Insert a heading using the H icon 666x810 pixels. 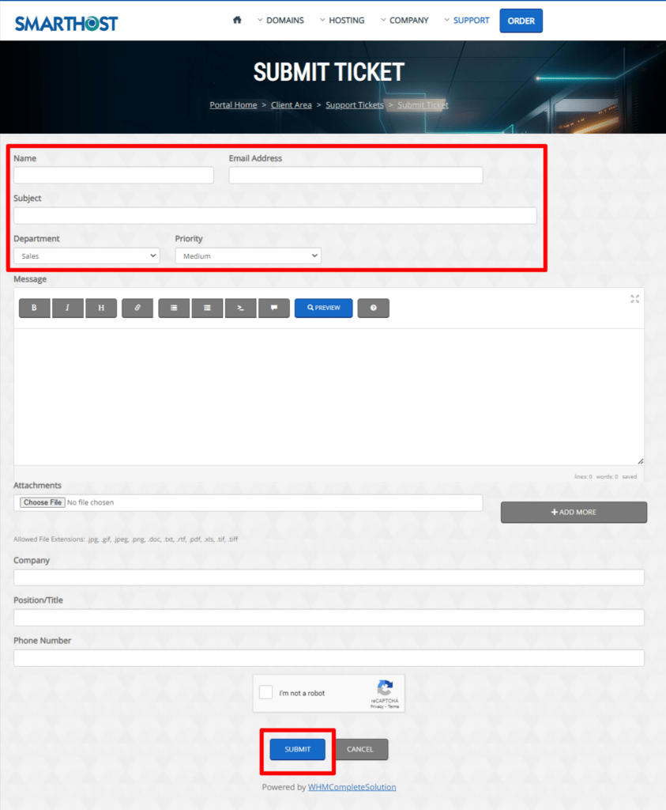click(101, 308)
